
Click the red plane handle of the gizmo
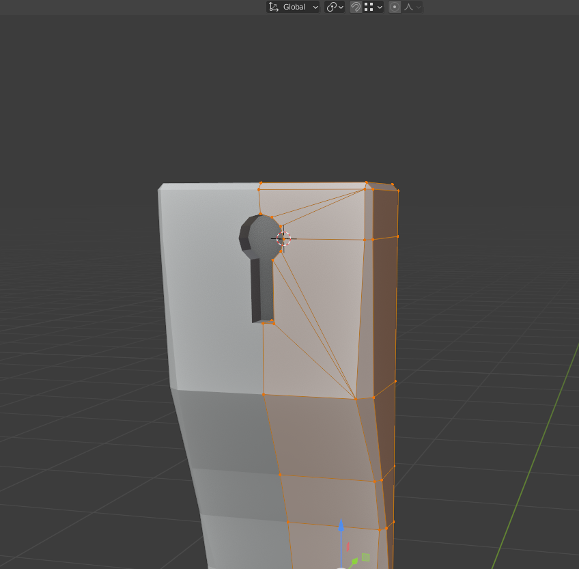coord(348,546)
